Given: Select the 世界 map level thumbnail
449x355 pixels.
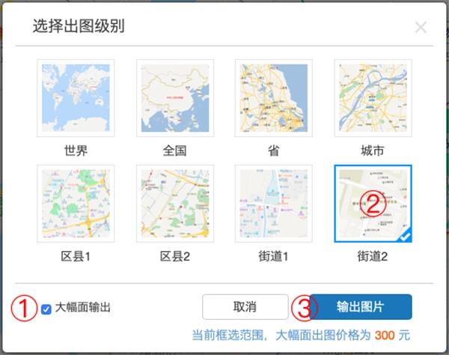Looking at the screenshot, I should tap(75, 98).
